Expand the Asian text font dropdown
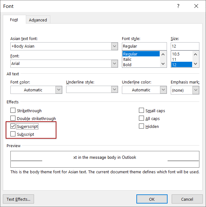Image resolution: width=206 pixels, height=207 pixels. (x=114, y=46)
